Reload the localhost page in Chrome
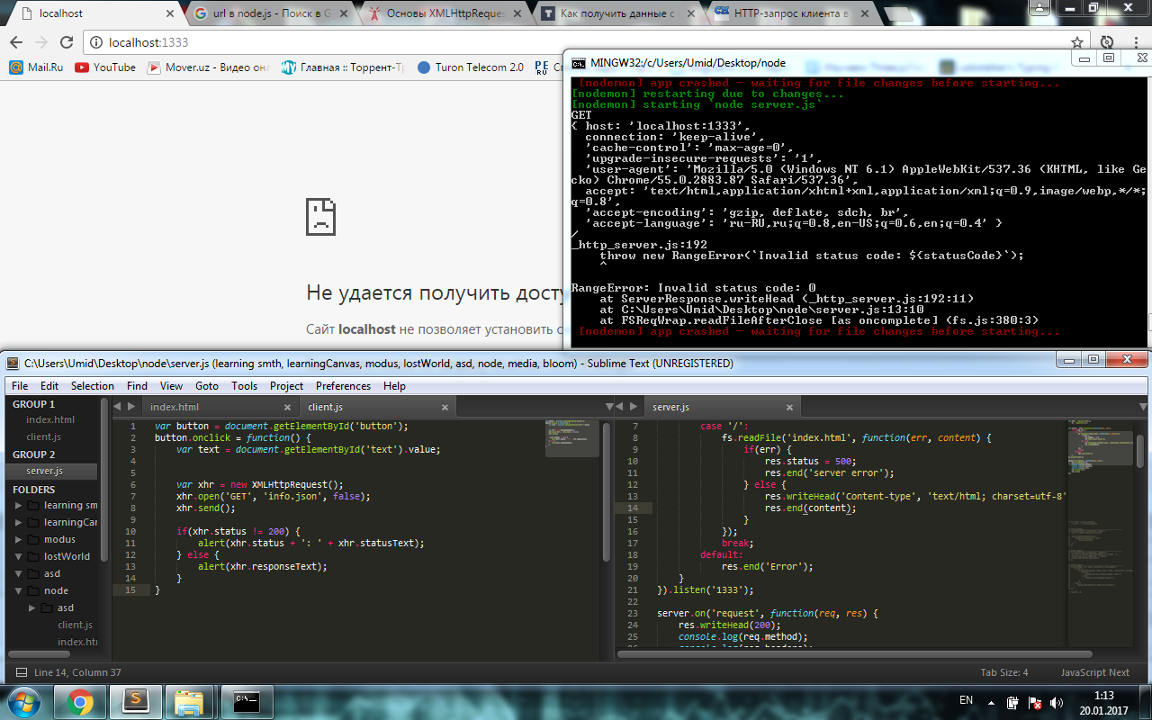Image resolution: width=1152 pixels, height=720 pixels. (67, 42)
